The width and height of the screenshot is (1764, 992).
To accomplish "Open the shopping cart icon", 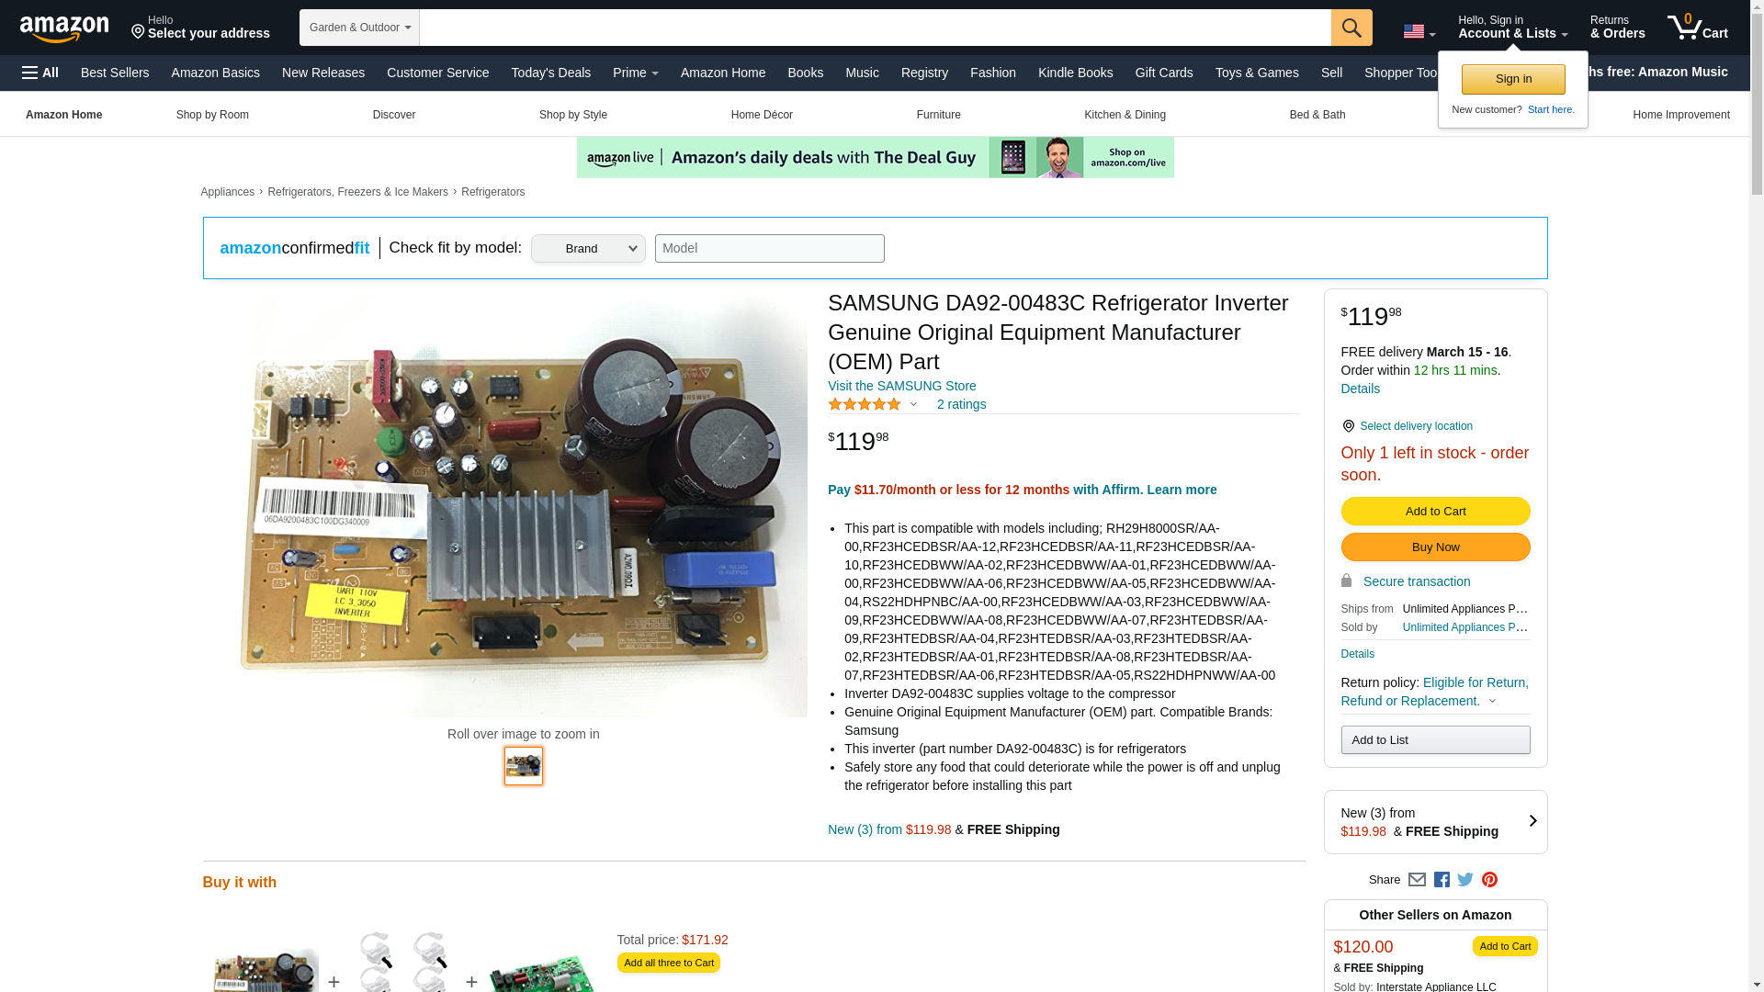I will tap(1697, 28).
